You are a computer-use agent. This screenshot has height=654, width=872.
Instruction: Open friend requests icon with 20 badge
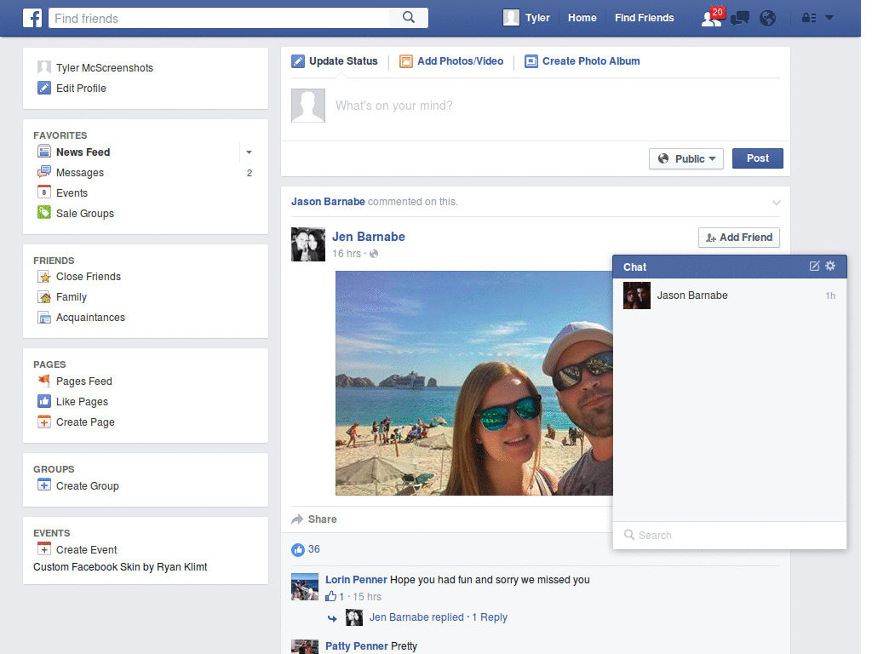click(713, 18)
